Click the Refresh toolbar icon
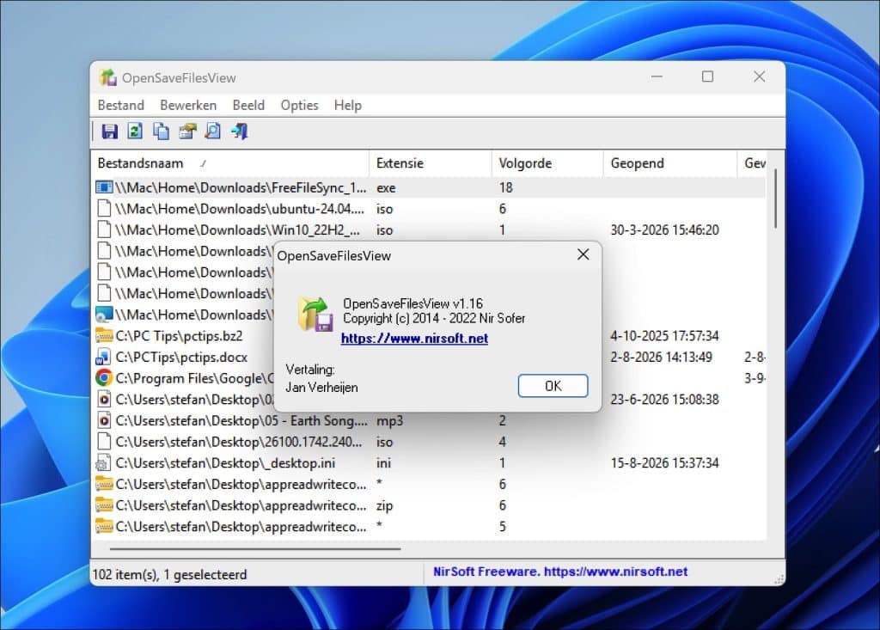The width and height of the screenshot is (880, 630). tap(135, 132)
